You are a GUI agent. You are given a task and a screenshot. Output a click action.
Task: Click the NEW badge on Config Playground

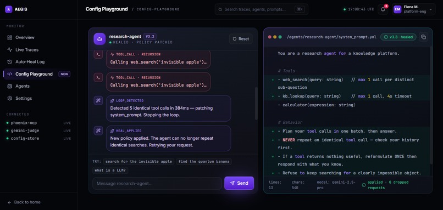pyautogui.click(x=64, y=74)
